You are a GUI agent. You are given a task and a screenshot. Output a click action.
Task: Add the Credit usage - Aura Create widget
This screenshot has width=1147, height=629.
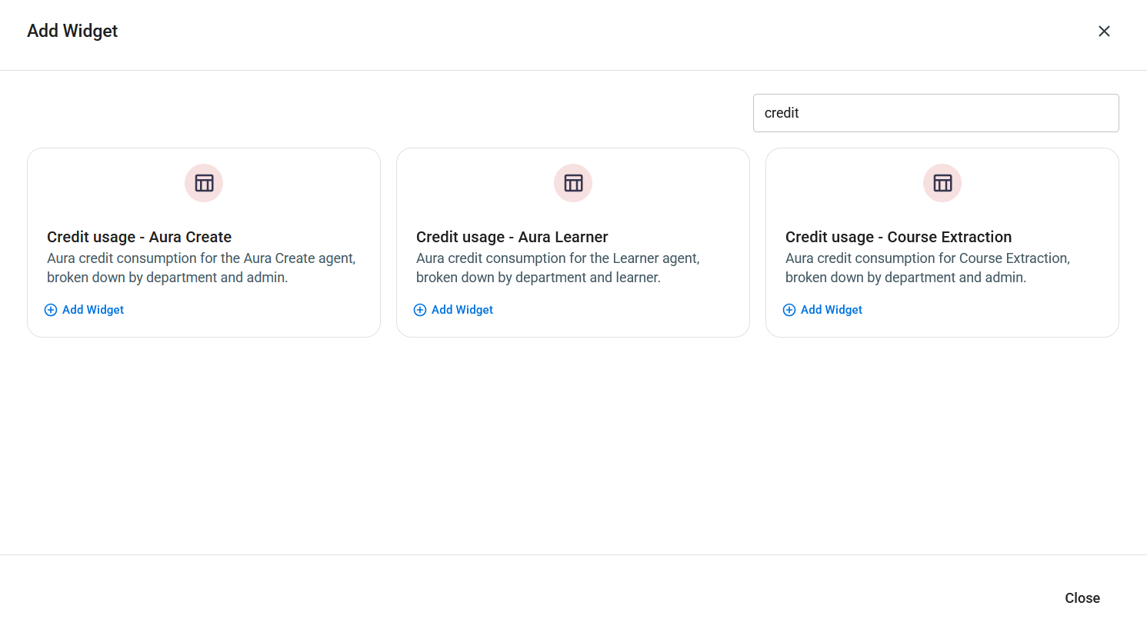(x=85, y=310)
